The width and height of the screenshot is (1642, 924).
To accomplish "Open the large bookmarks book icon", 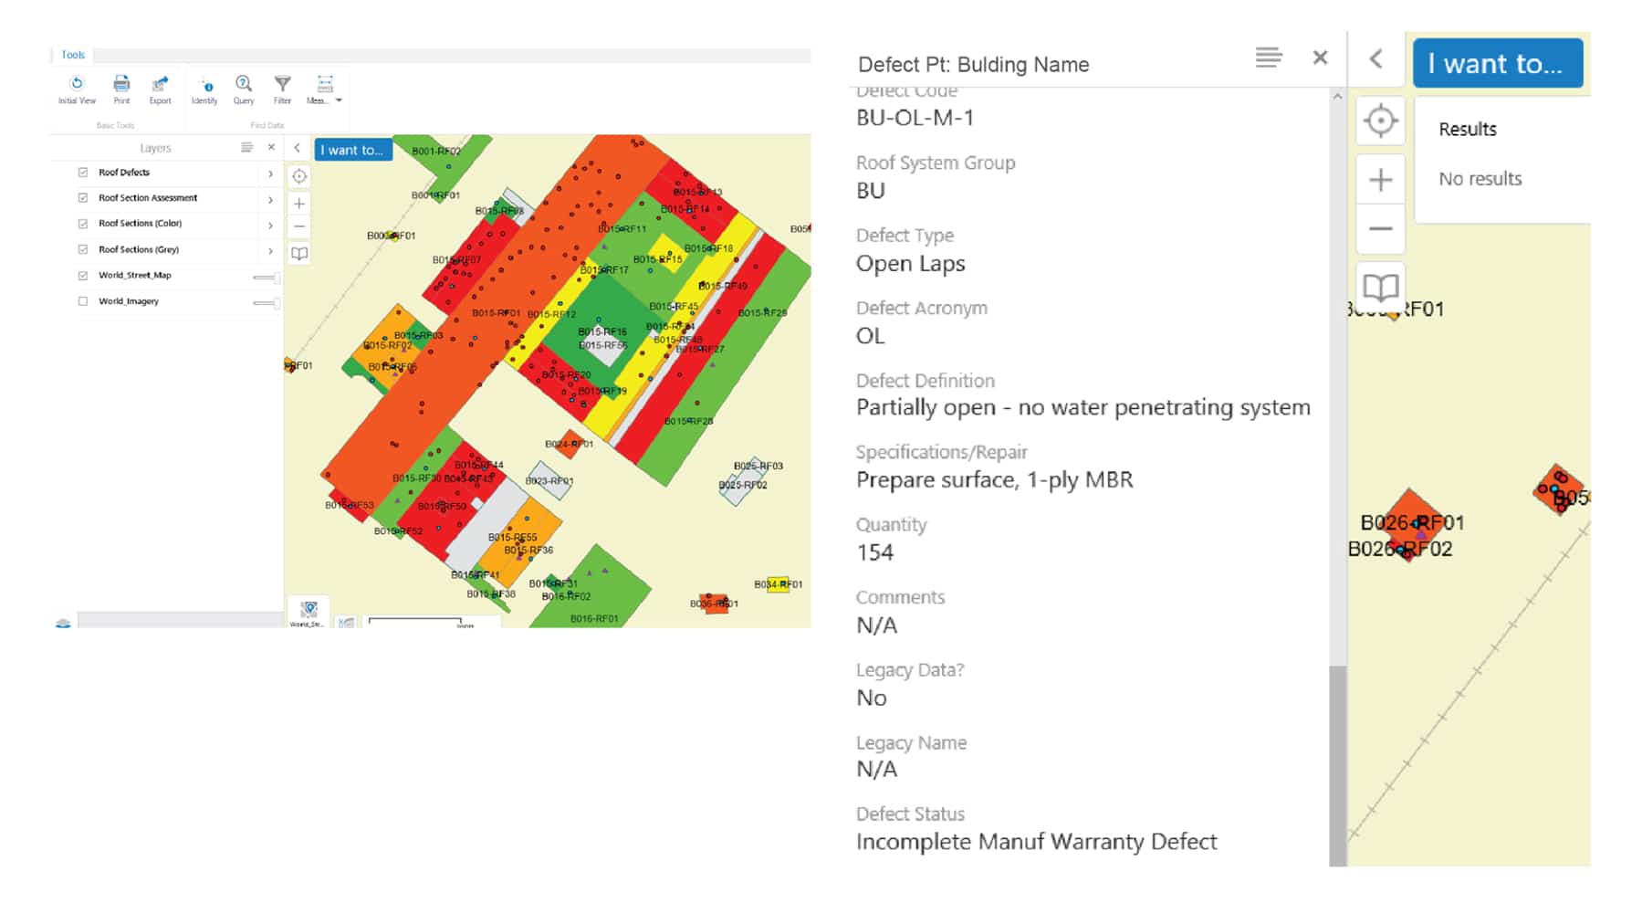I will coord(1380,288).
